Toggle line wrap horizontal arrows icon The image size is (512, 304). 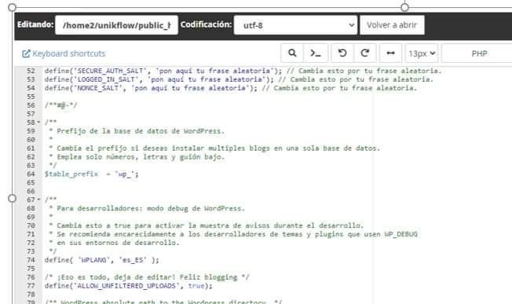390,53
